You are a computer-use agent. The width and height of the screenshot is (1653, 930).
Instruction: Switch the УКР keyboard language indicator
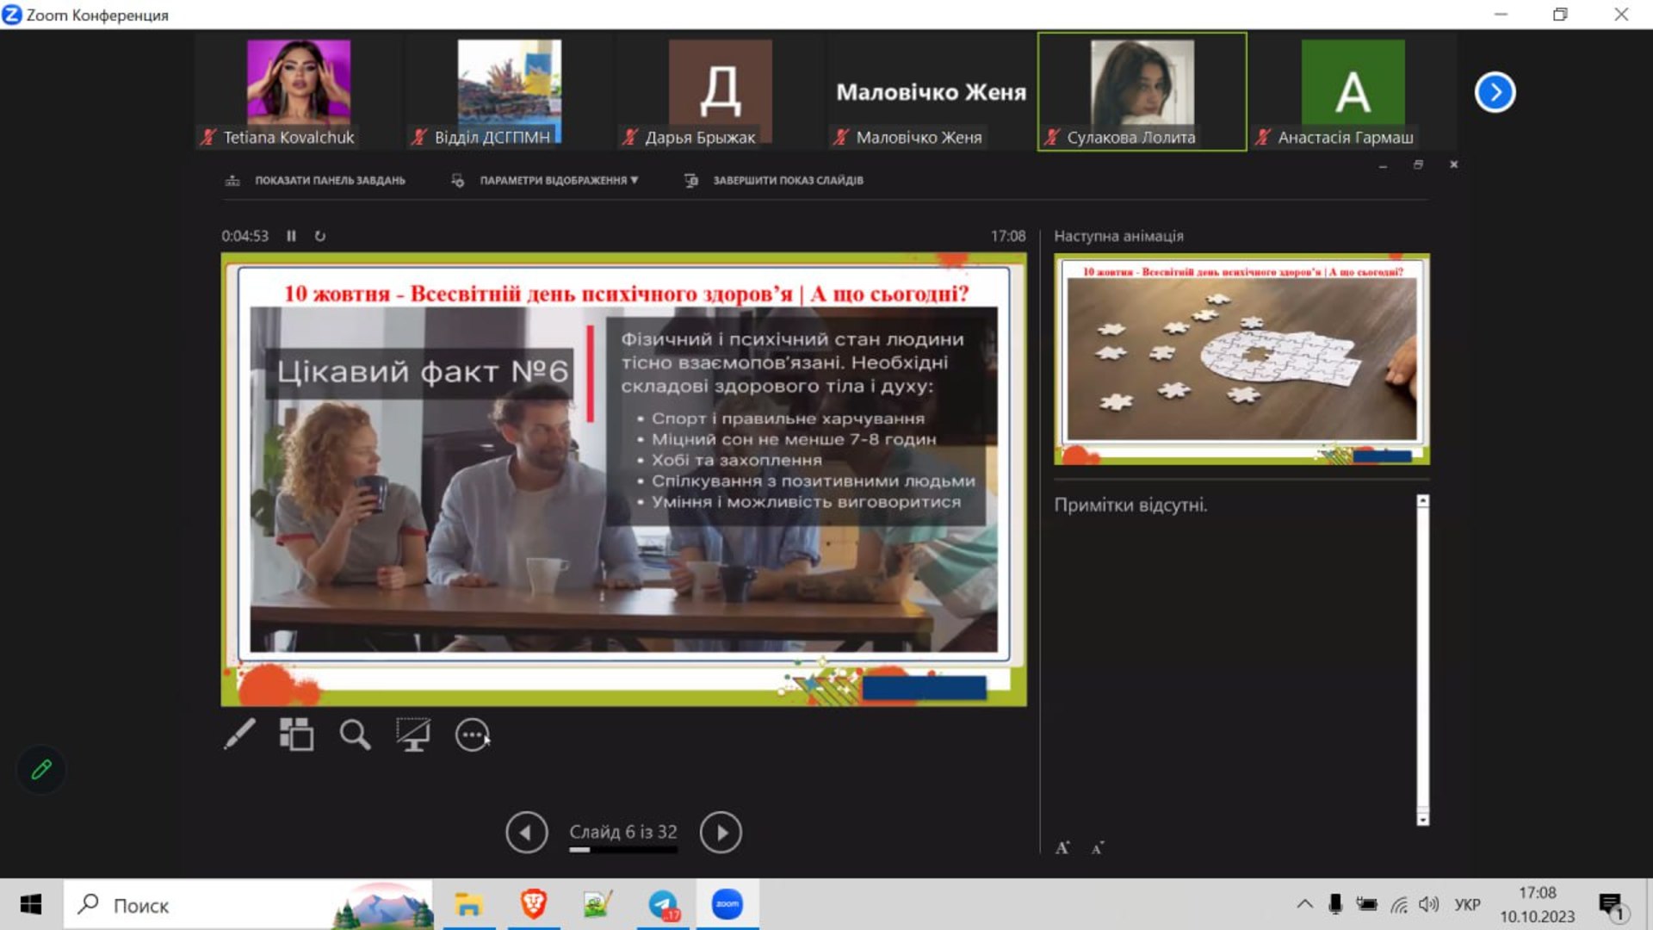[x=1467, y=904]
